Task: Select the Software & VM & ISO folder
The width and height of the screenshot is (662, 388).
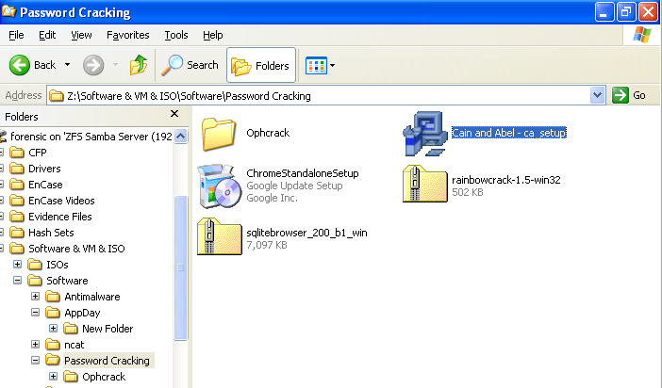Action: pos(76,249)
